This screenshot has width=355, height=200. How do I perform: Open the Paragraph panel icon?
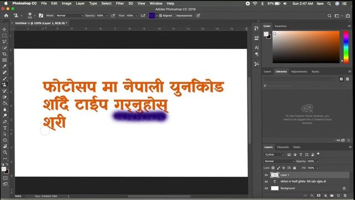click(x=256, y=54)
